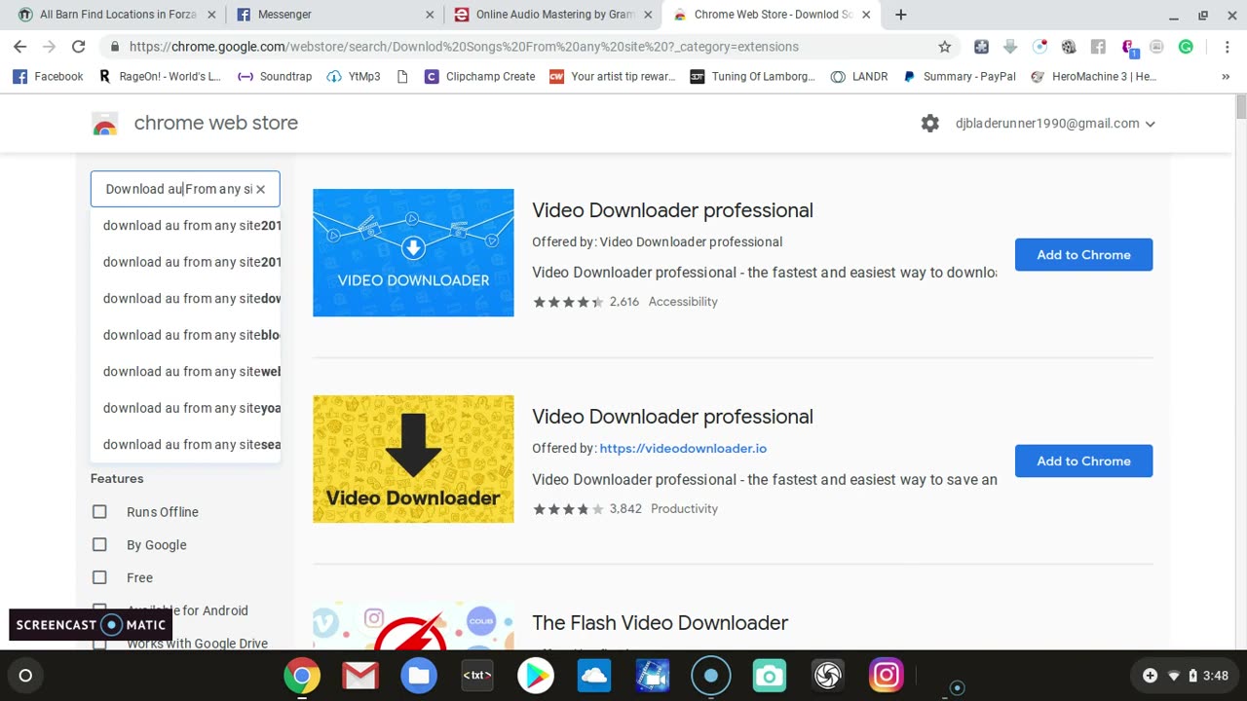Open the puzzle-piece extension icon

pos(981,47)
